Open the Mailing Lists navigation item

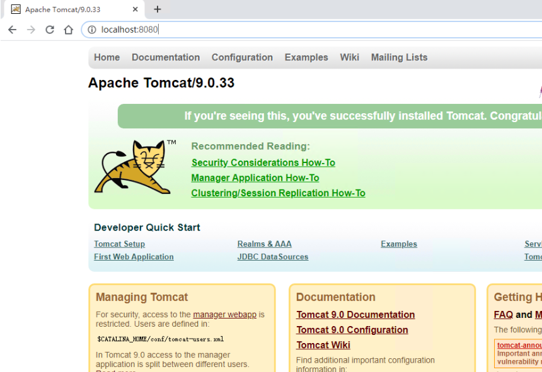(x=399, y=57)
